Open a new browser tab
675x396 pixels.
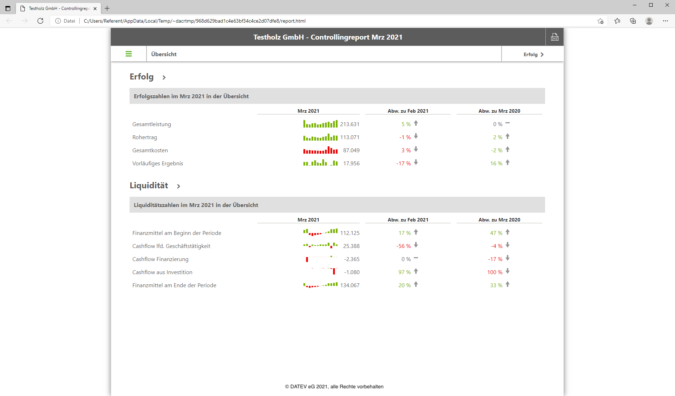107,8
